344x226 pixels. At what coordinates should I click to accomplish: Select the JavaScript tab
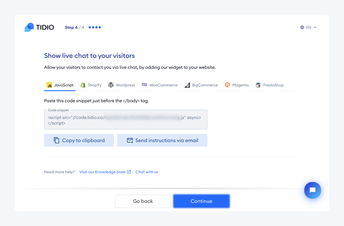[x=60, y=85]
